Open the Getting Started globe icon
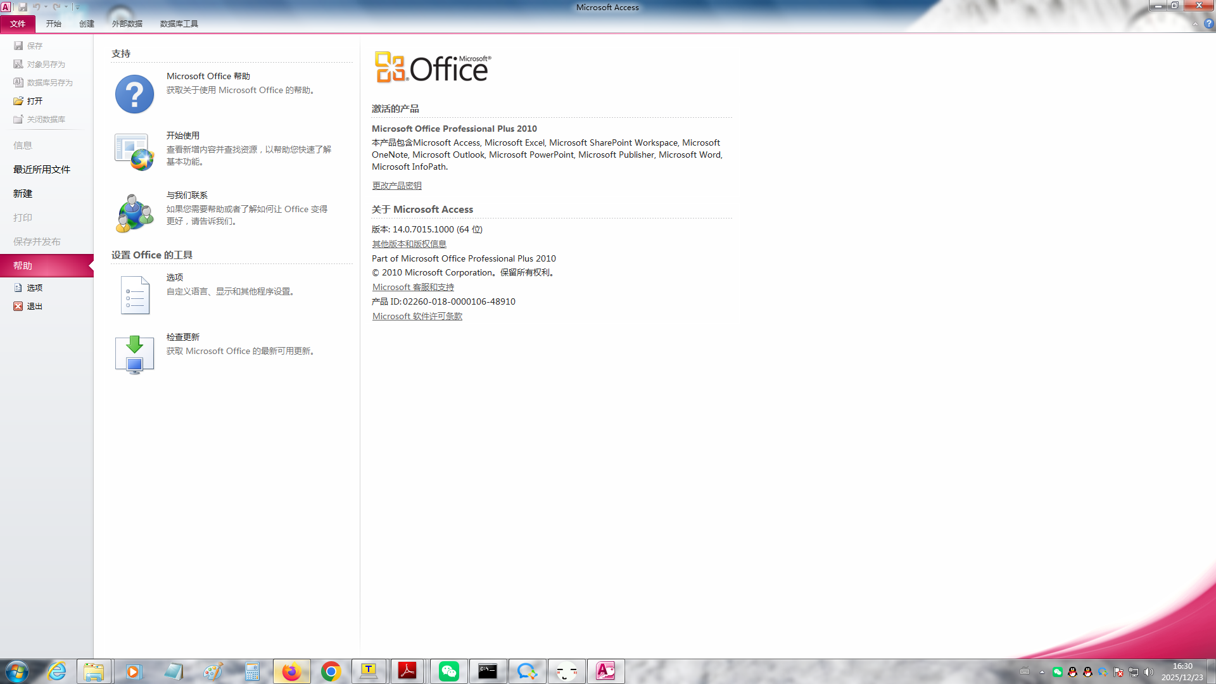This screenshot has height=684, width=1216. pos(134,152)
